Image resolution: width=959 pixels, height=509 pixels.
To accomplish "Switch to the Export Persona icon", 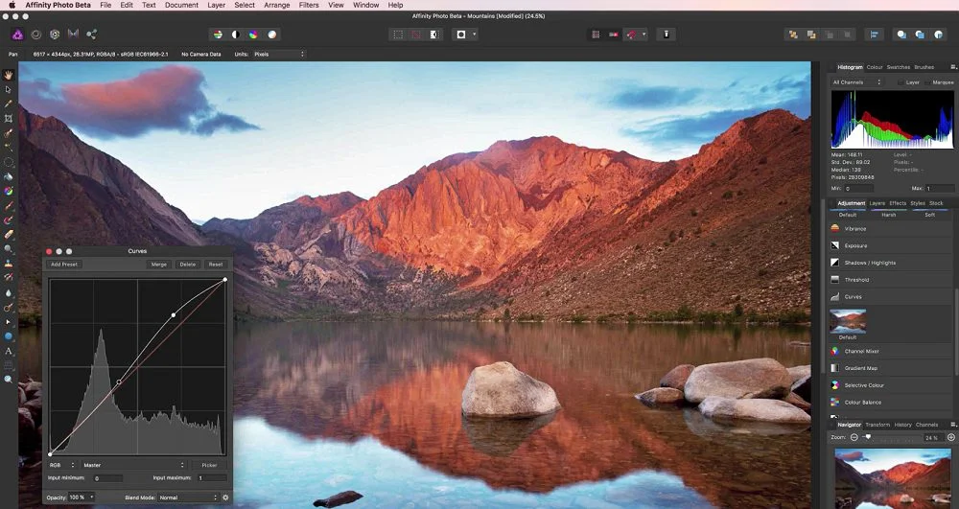I will 91,35.
